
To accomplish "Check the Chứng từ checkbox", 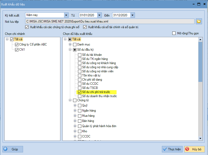I will (75, 100).
